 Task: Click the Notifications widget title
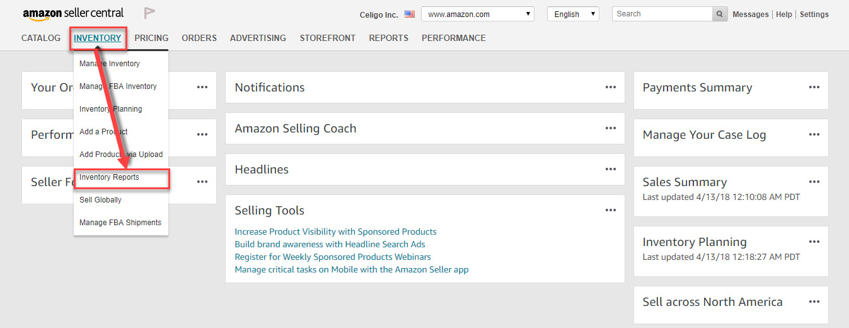click(270, 88)
